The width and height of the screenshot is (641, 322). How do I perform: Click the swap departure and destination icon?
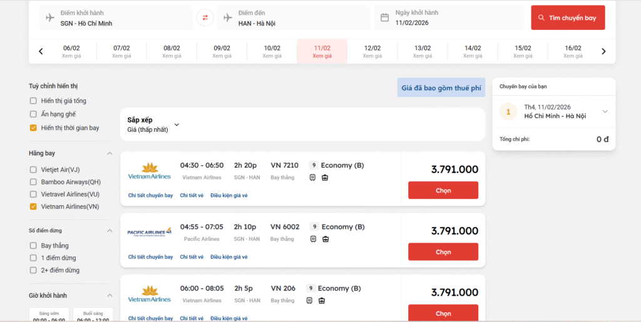tap(205, 18)
